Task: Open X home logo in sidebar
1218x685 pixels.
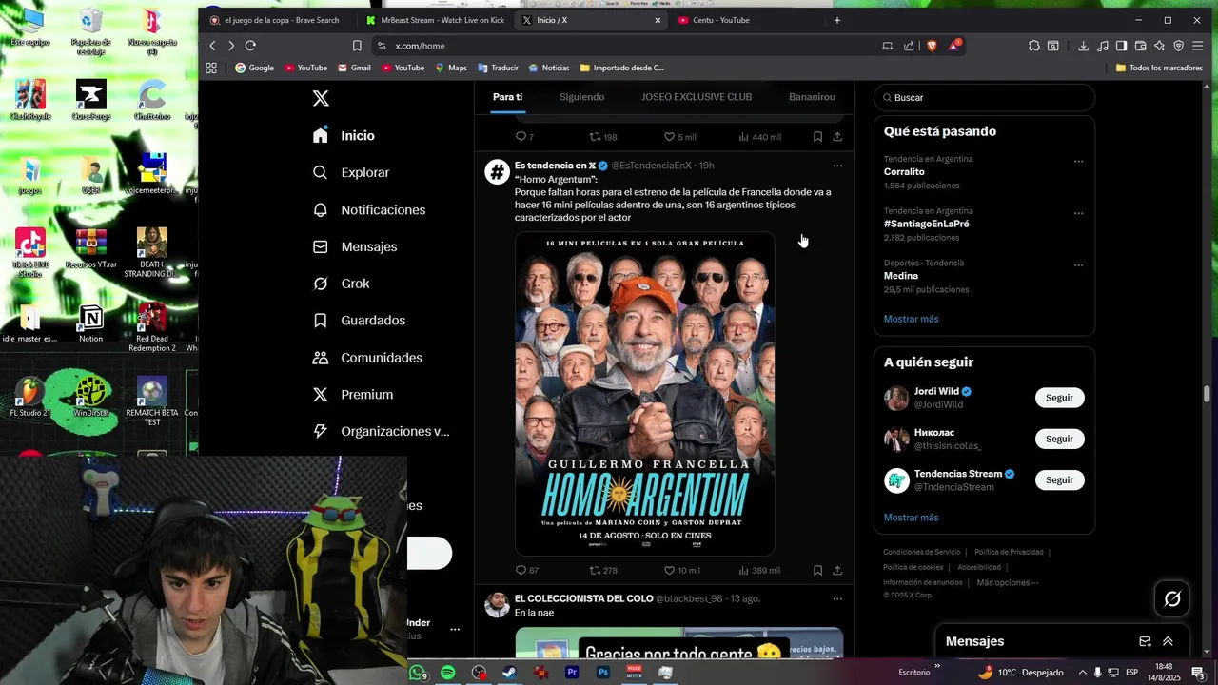Action: (x=321, y=99)
